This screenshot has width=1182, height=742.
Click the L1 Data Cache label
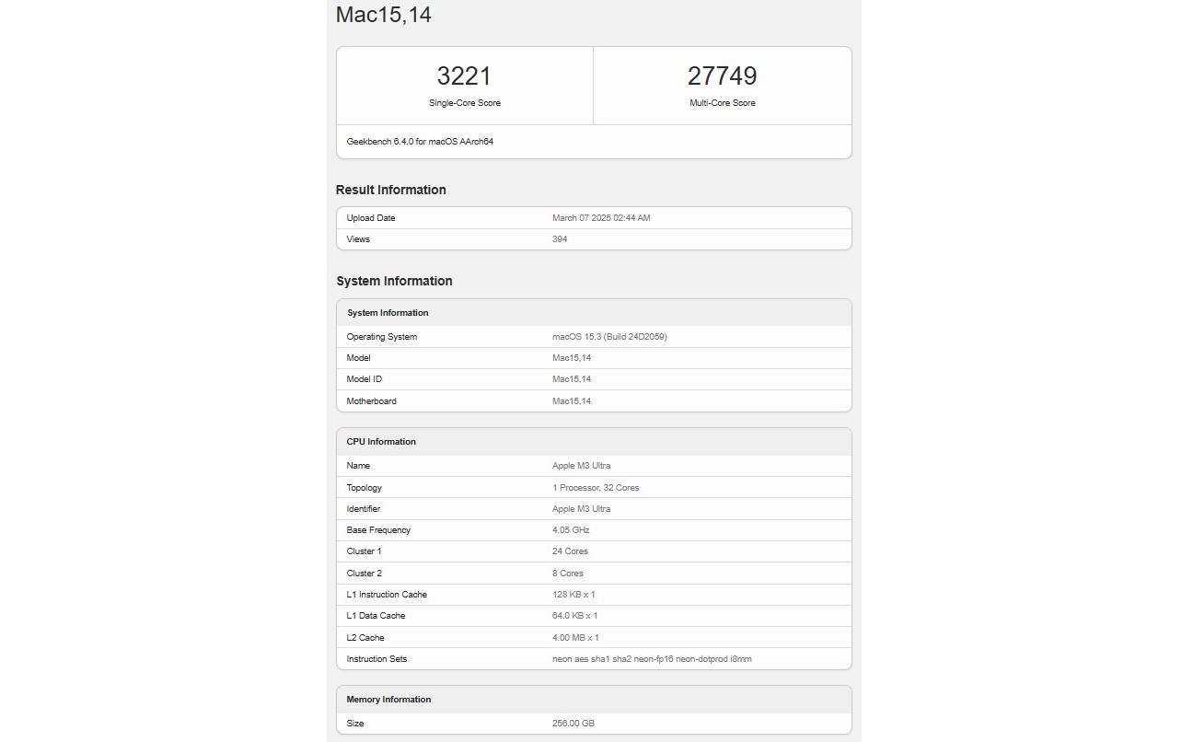point(376,616)
